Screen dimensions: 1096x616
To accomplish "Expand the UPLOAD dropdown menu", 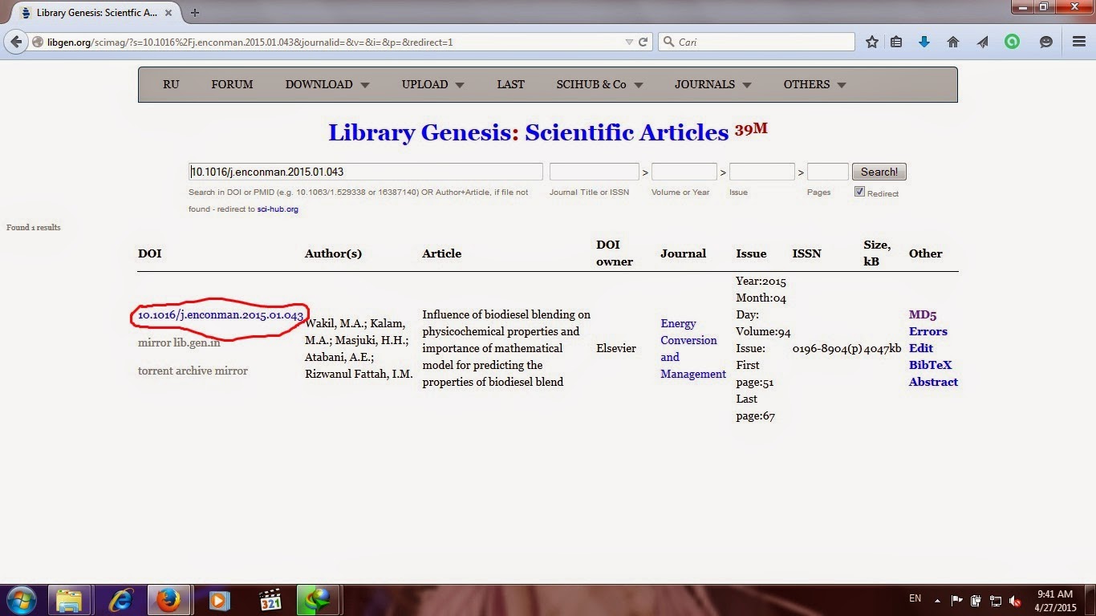I will tap(433, 84).
